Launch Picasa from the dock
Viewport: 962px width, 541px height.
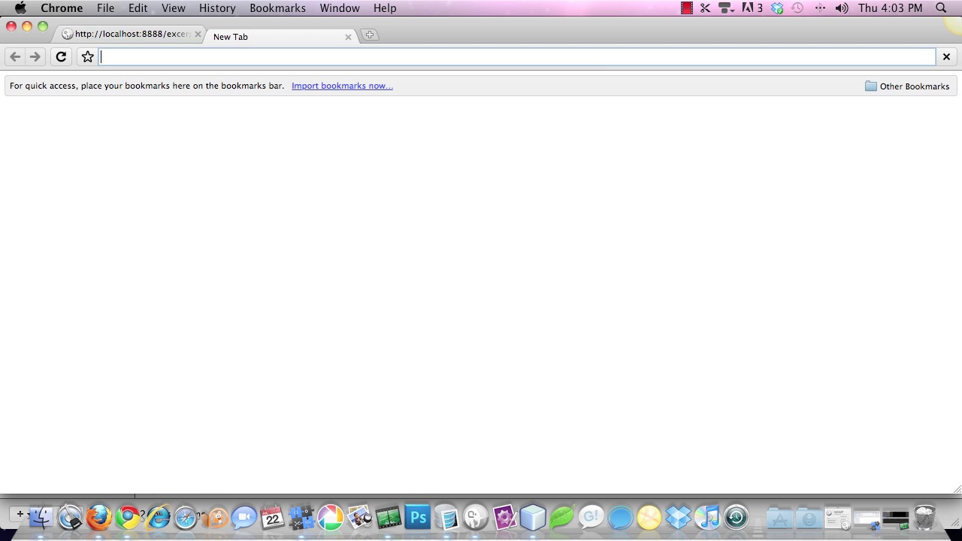click(x=330, y=517)
